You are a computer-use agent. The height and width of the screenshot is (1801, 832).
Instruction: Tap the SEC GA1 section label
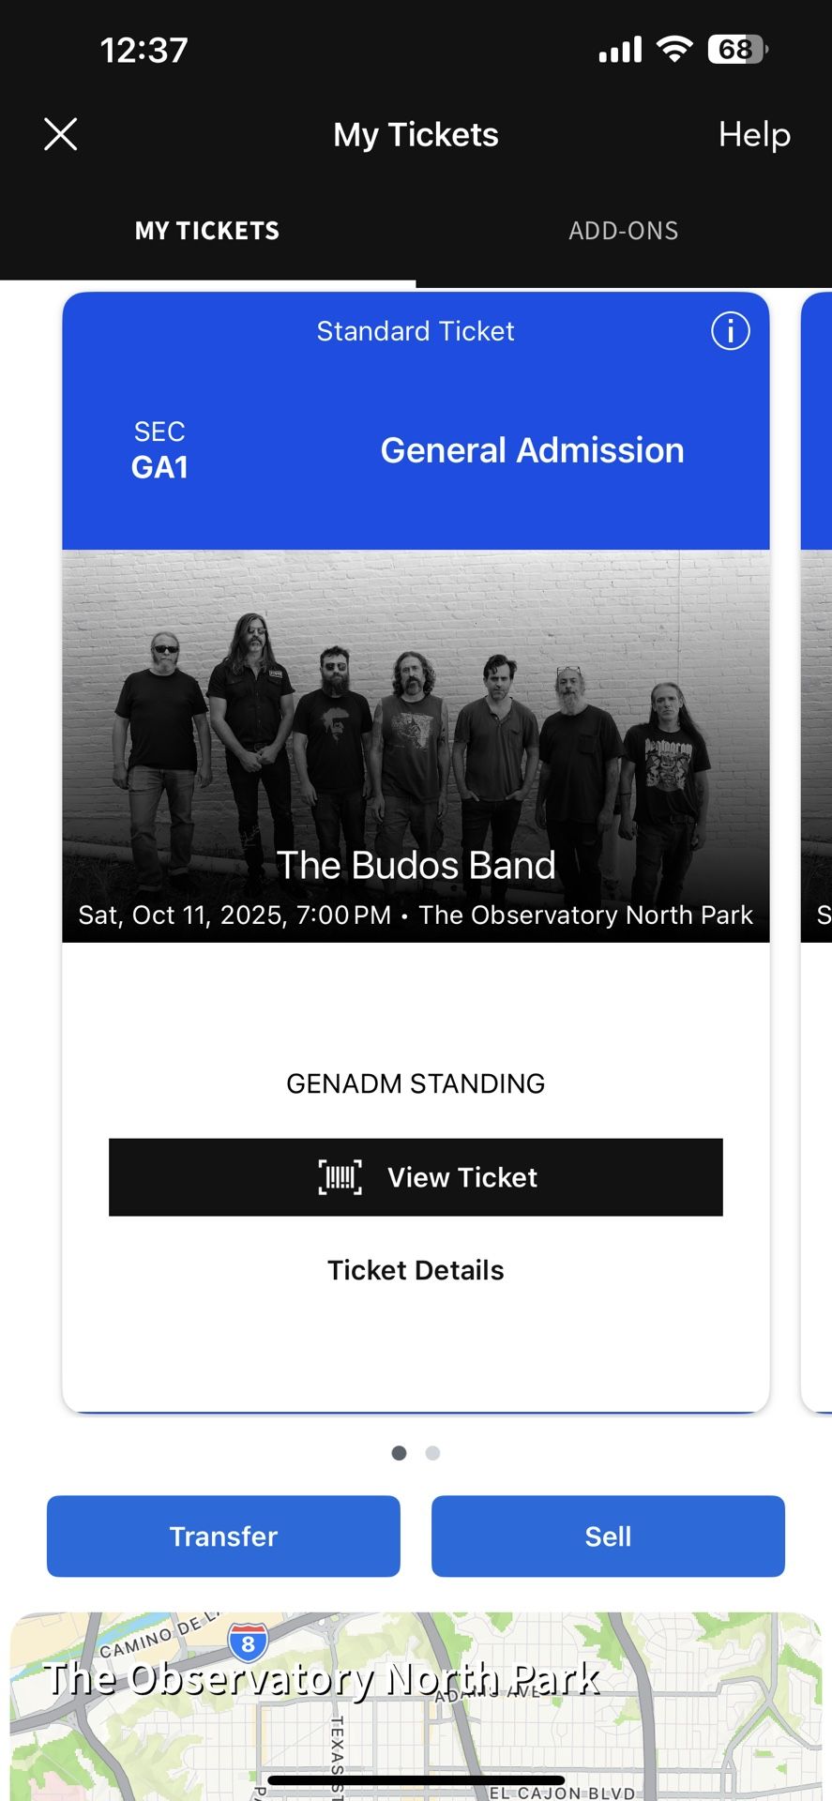(x=159, y=450)
